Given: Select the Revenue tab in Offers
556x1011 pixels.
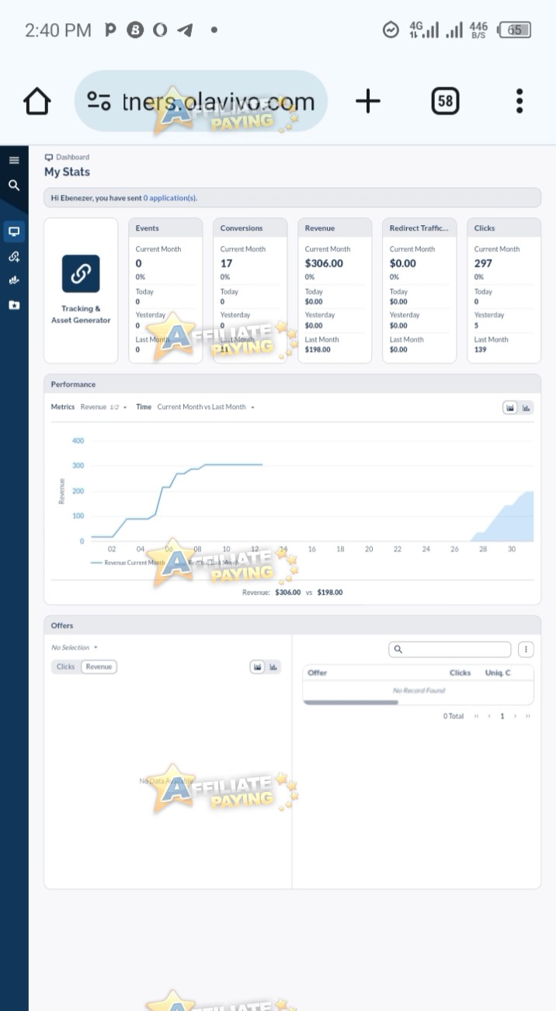Looking at the screenshot, I should point(99,666).
